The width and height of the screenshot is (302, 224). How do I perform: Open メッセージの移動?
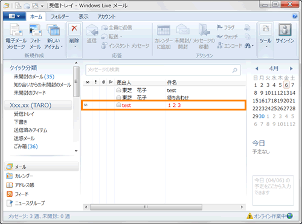pyautogui.click(x=204, y=36)
